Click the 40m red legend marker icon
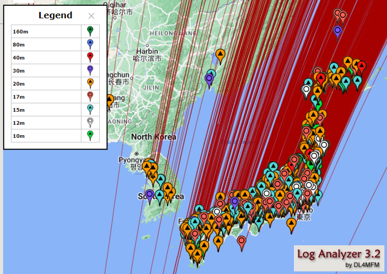This screenshot has height=274, width=387. pyautogui.click(x=90, y=57)
